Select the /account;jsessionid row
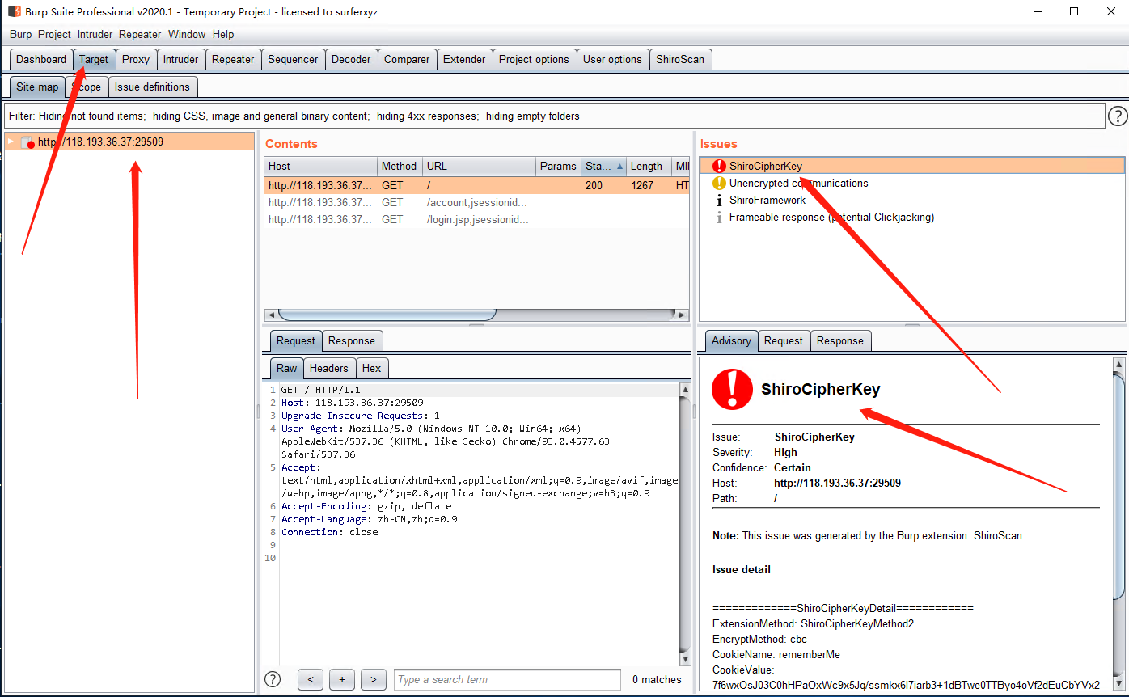 [477, 202]
